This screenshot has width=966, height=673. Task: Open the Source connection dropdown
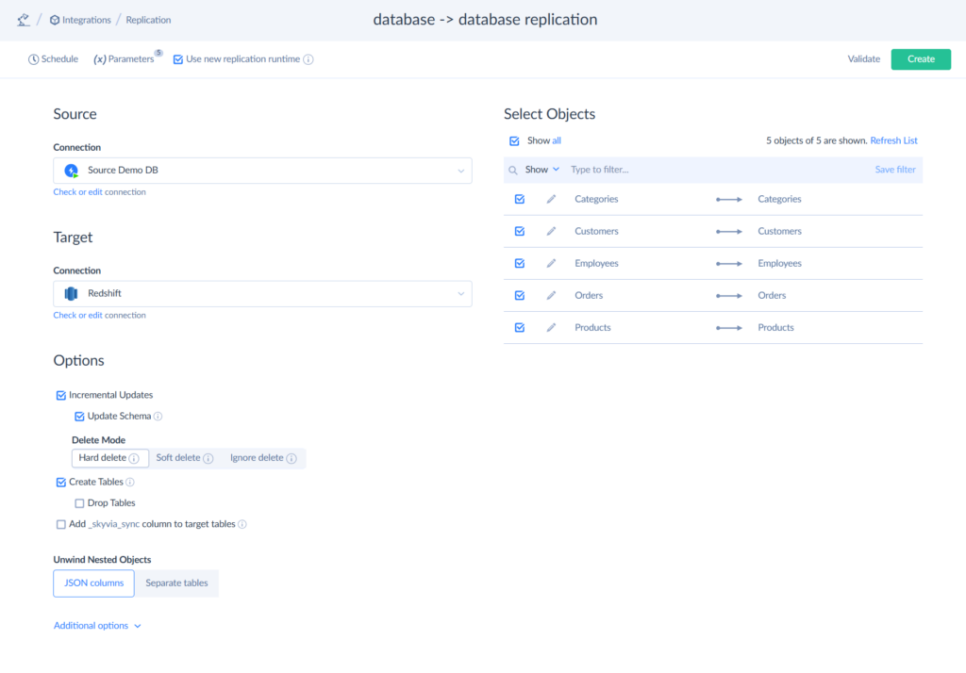point(262,171)
